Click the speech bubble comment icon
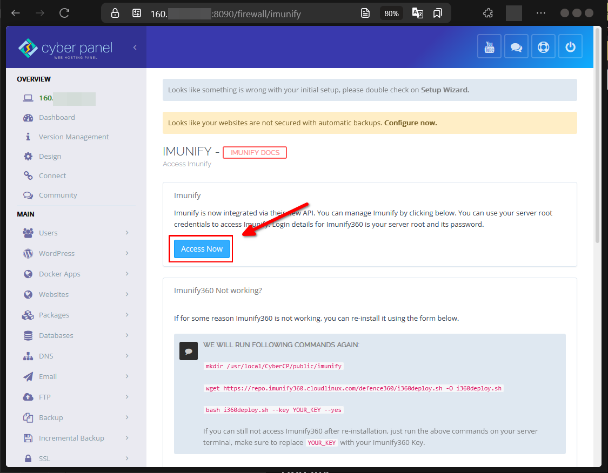This screenshot has width=608, height=473. 189,351
